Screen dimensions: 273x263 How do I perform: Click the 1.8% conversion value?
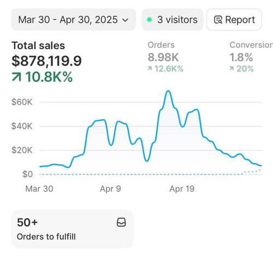pyautogui.click(x=241, y=57)
